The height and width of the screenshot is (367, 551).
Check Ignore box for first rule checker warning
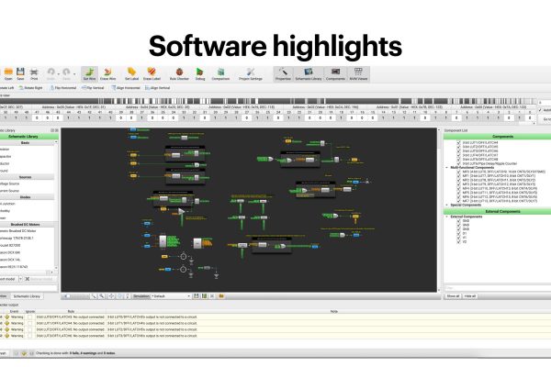click(x=30, y=317)
